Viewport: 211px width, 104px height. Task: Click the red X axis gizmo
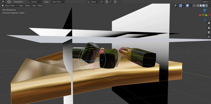(209, 15)
